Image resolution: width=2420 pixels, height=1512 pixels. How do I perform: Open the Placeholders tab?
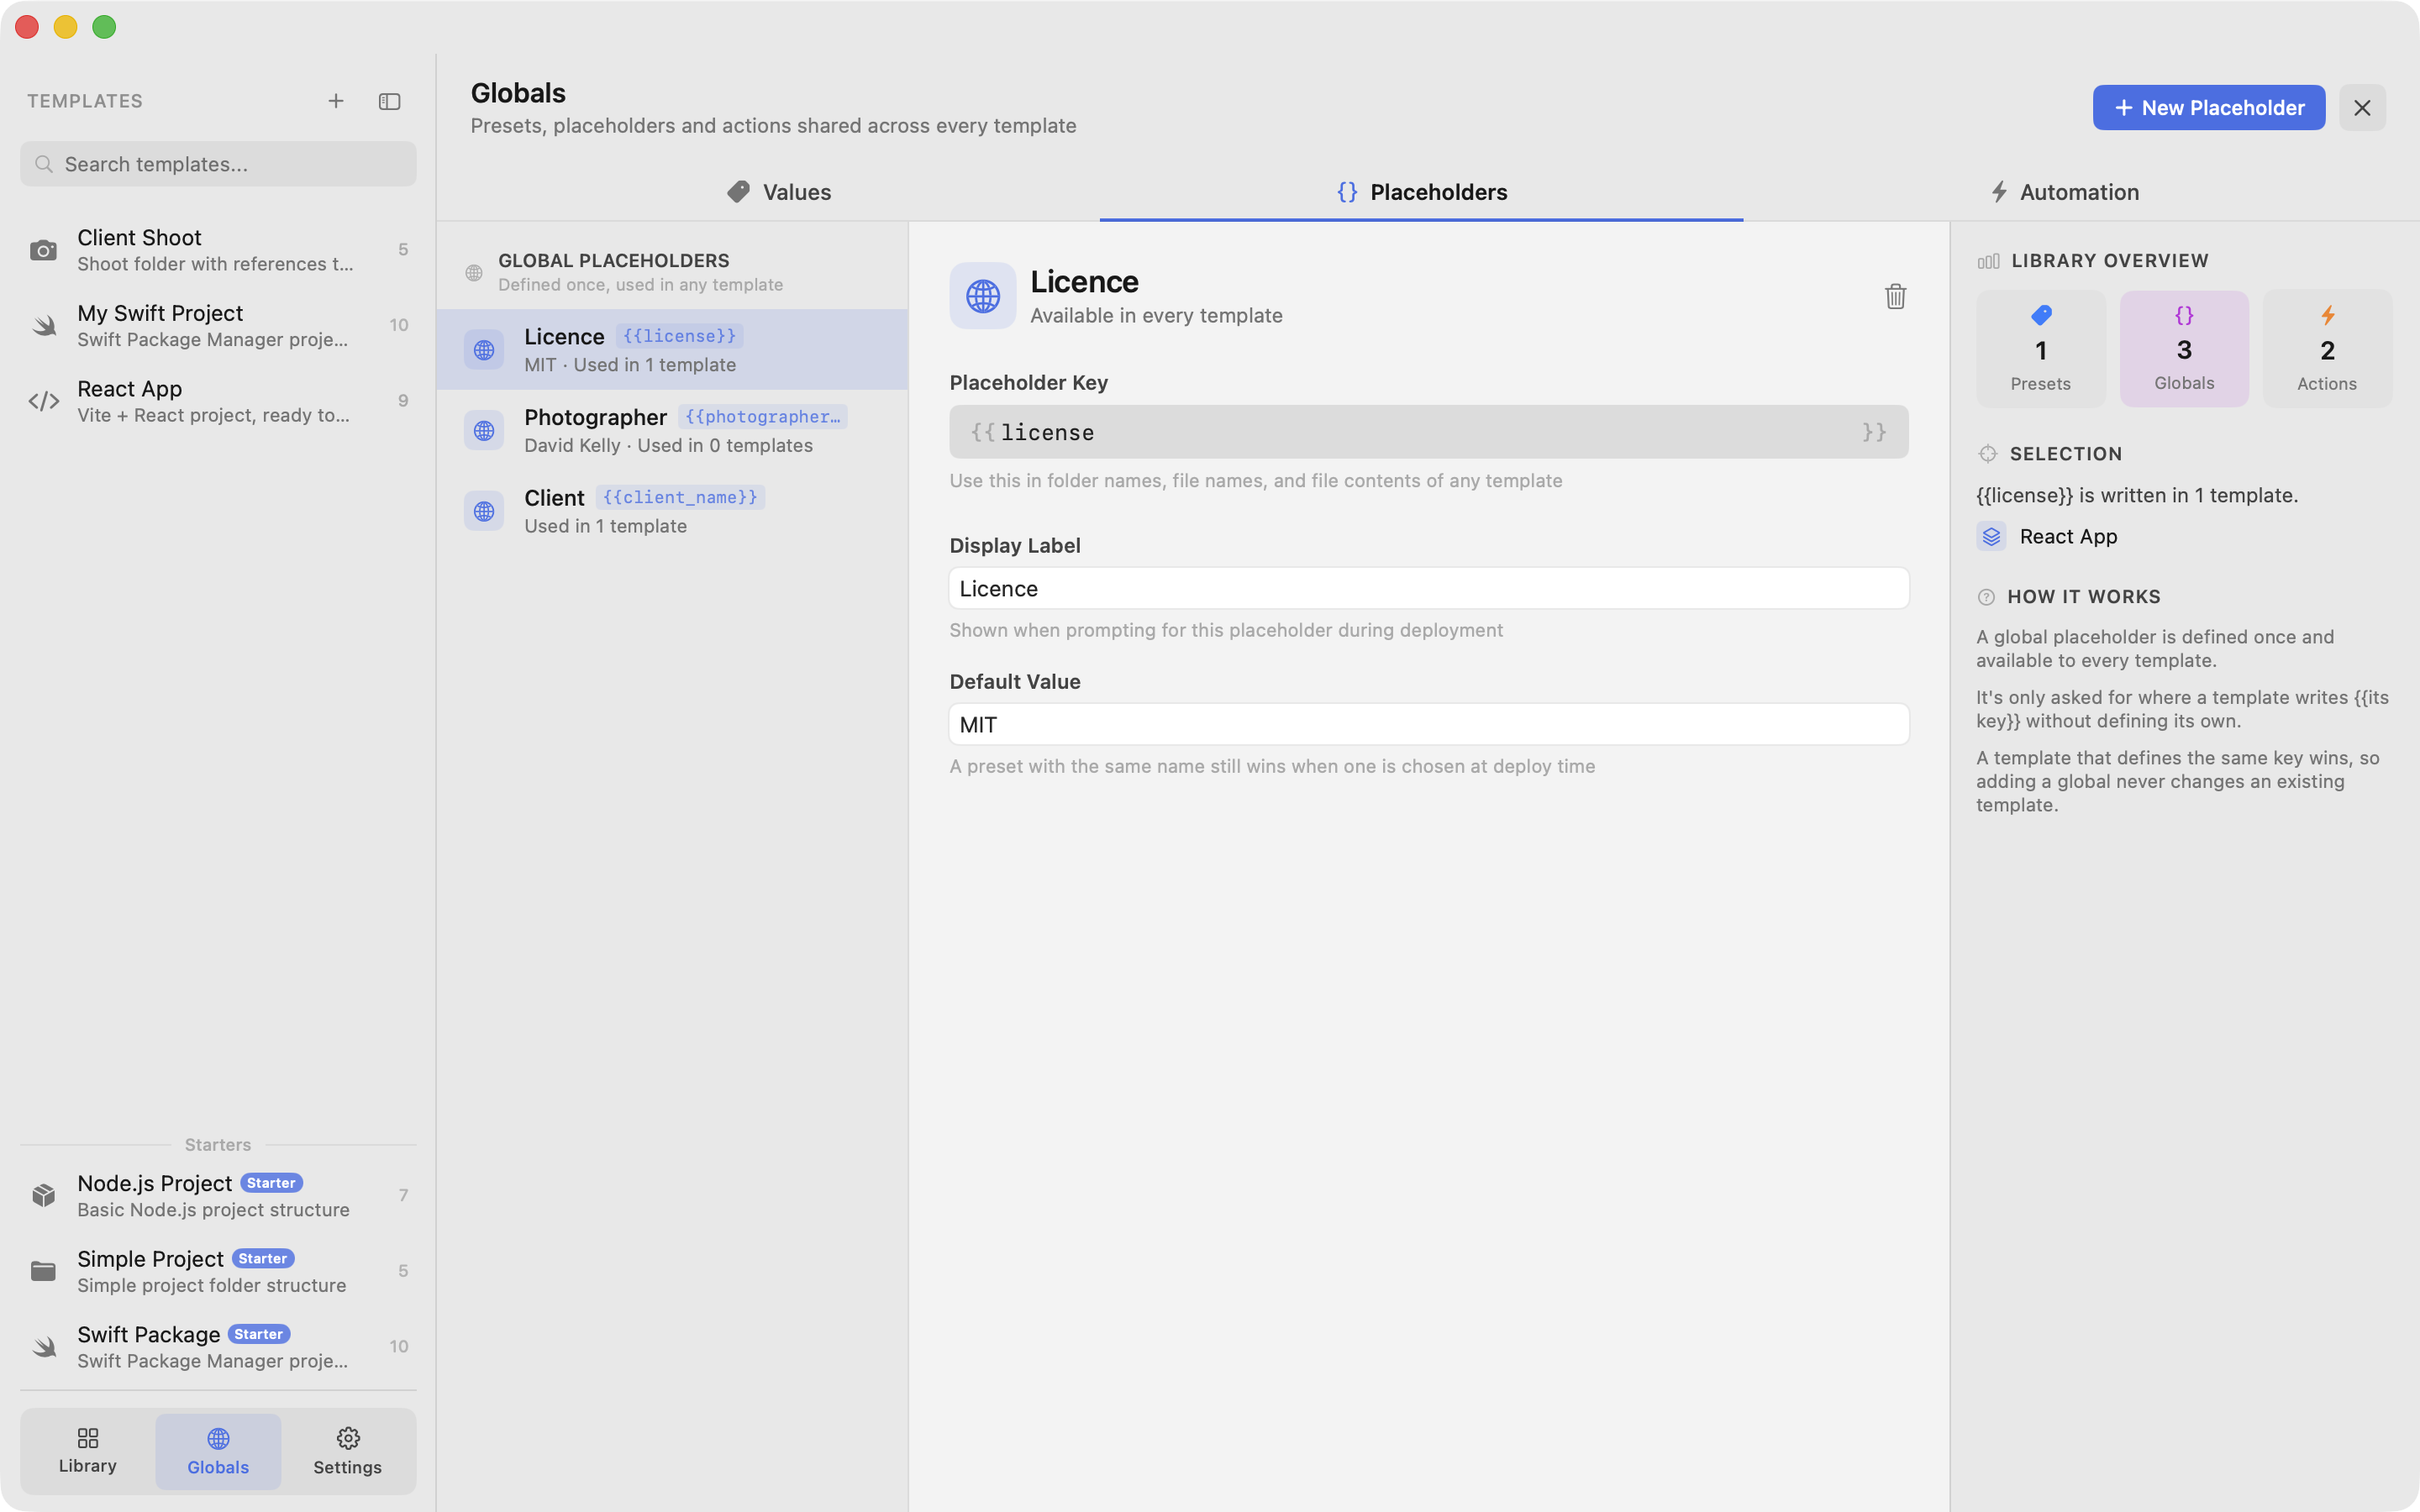tap(1421, 192)
